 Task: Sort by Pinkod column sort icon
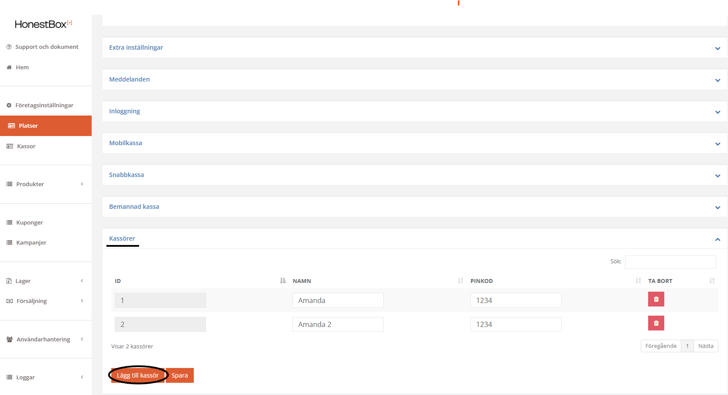point(638,281)
